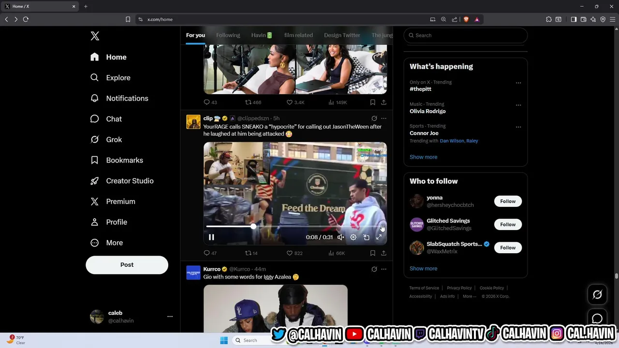The image size is (619, 348).
Task: Share the clip post
Action: tap(383, 253)
